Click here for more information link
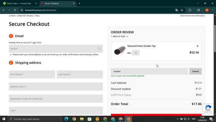Screen dimensions: 216x122 (x=192, y=16)
